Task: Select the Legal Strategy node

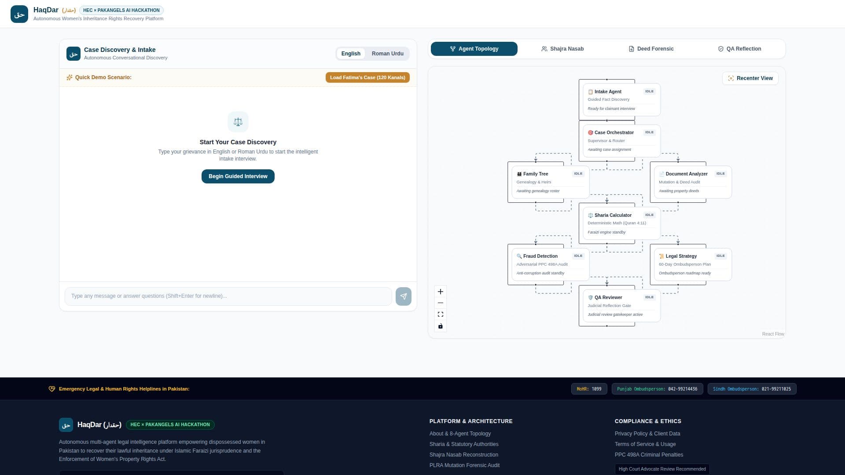Action: coord(693,264)
